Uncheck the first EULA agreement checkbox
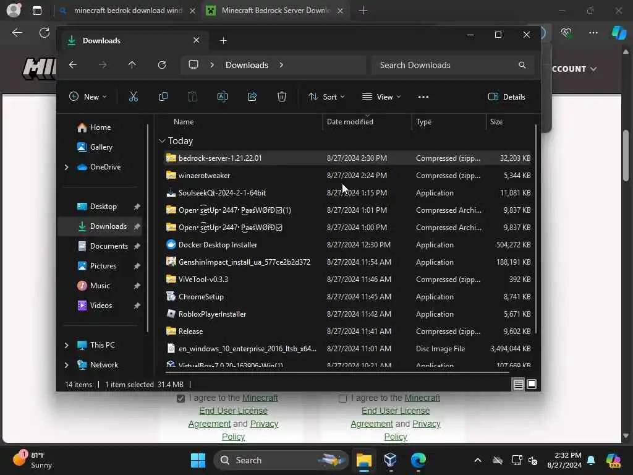Screen dimensions: 633x475 click(181, 399)
